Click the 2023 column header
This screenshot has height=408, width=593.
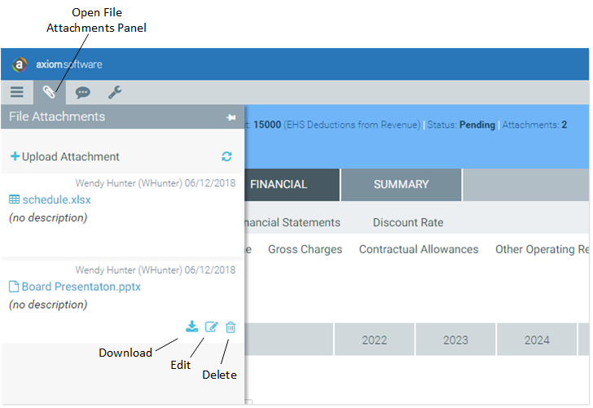(455, 340)
